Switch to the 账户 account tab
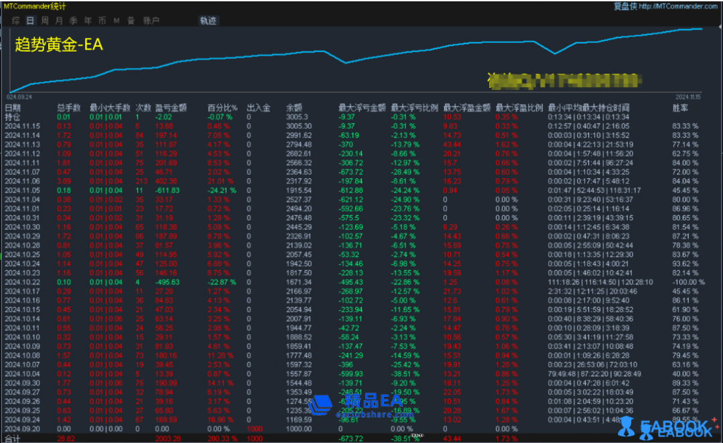Screen dimensions: 723x443 (x=151, y=20)
